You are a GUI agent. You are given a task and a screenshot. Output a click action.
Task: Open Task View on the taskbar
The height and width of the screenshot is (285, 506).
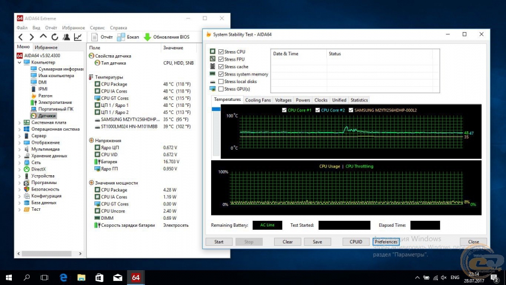[44, 277]
